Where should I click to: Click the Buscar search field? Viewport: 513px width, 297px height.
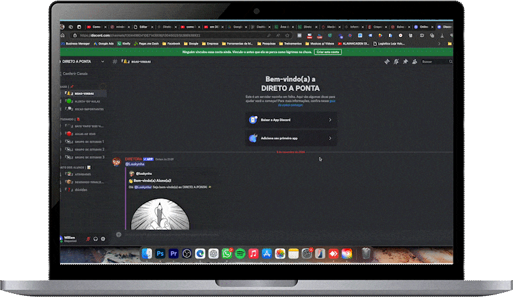tap(434, 62)
